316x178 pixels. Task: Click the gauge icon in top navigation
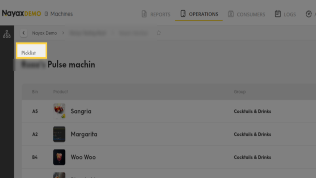308,14
